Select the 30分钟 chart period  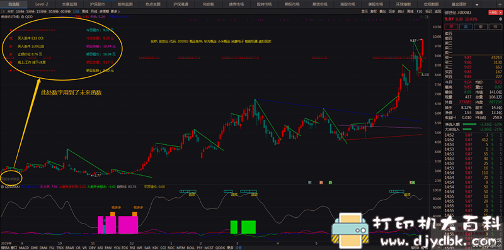click(54, 11)
